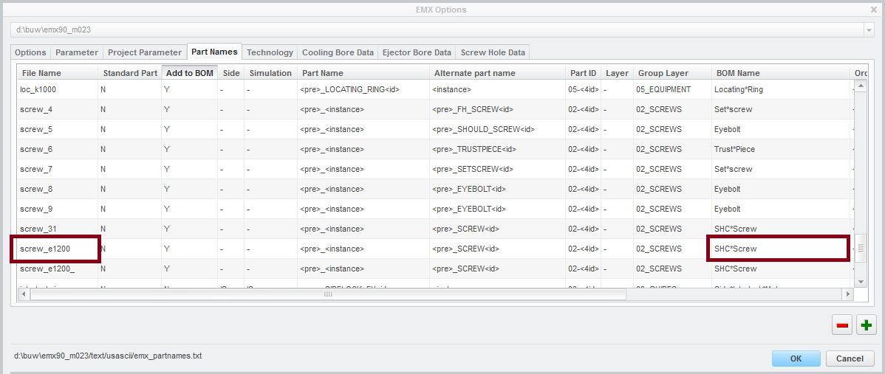Click the Simulation column header
Viewport: 885px width, 374px height.
pos(271,72)
